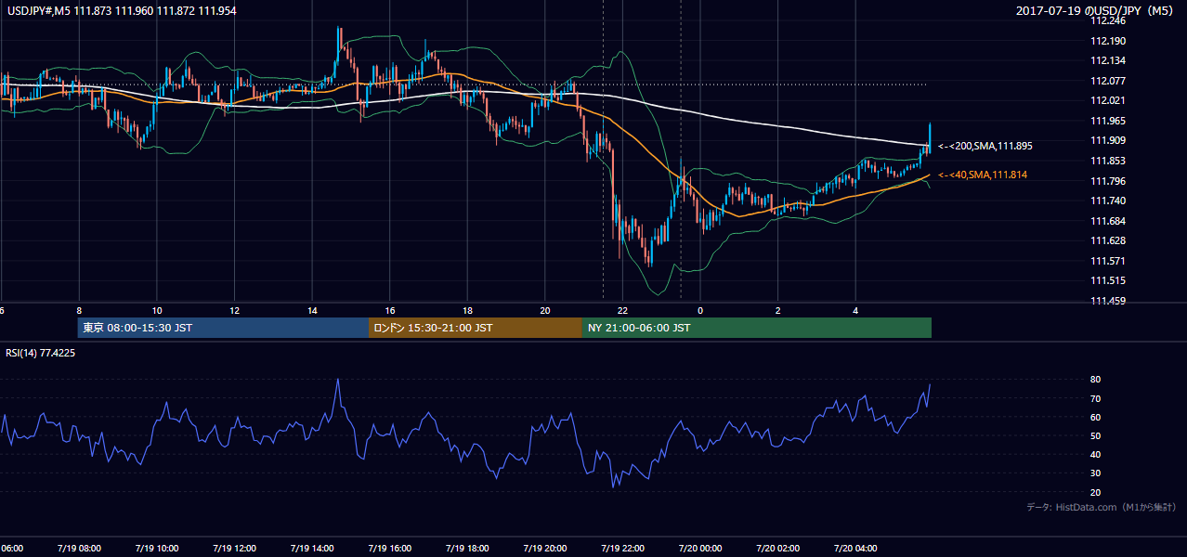Click the 7/19 20:00 bottom time label

(545, 549)
